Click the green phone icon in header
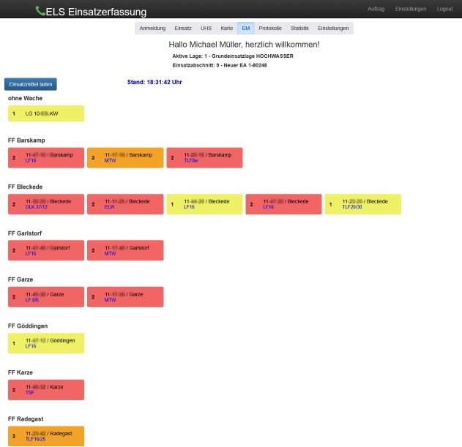Screen dimensions: 462x447 (x=40, y=11)
